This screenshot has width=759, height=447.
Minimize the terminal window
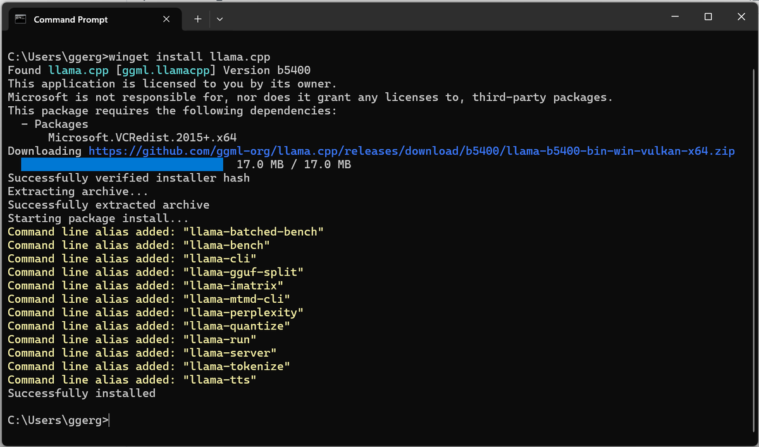pyautogui.click(x=676, y=16)
